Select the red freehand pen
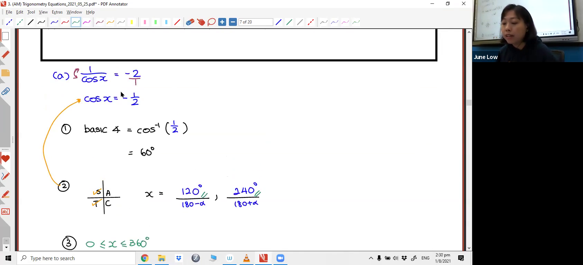 click(65, 22)
